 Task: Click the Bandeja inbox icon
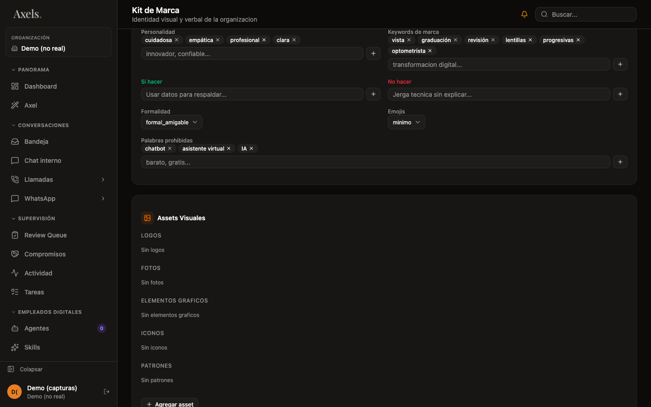[15, 142]
